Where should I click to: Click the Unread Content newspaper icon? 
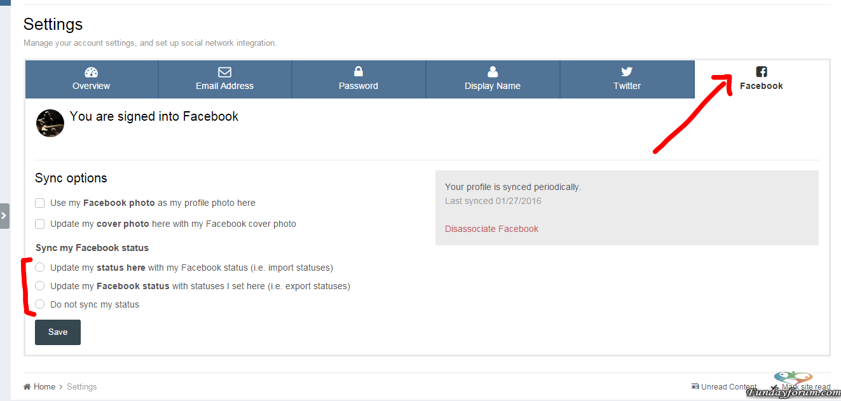pos(695,386)
